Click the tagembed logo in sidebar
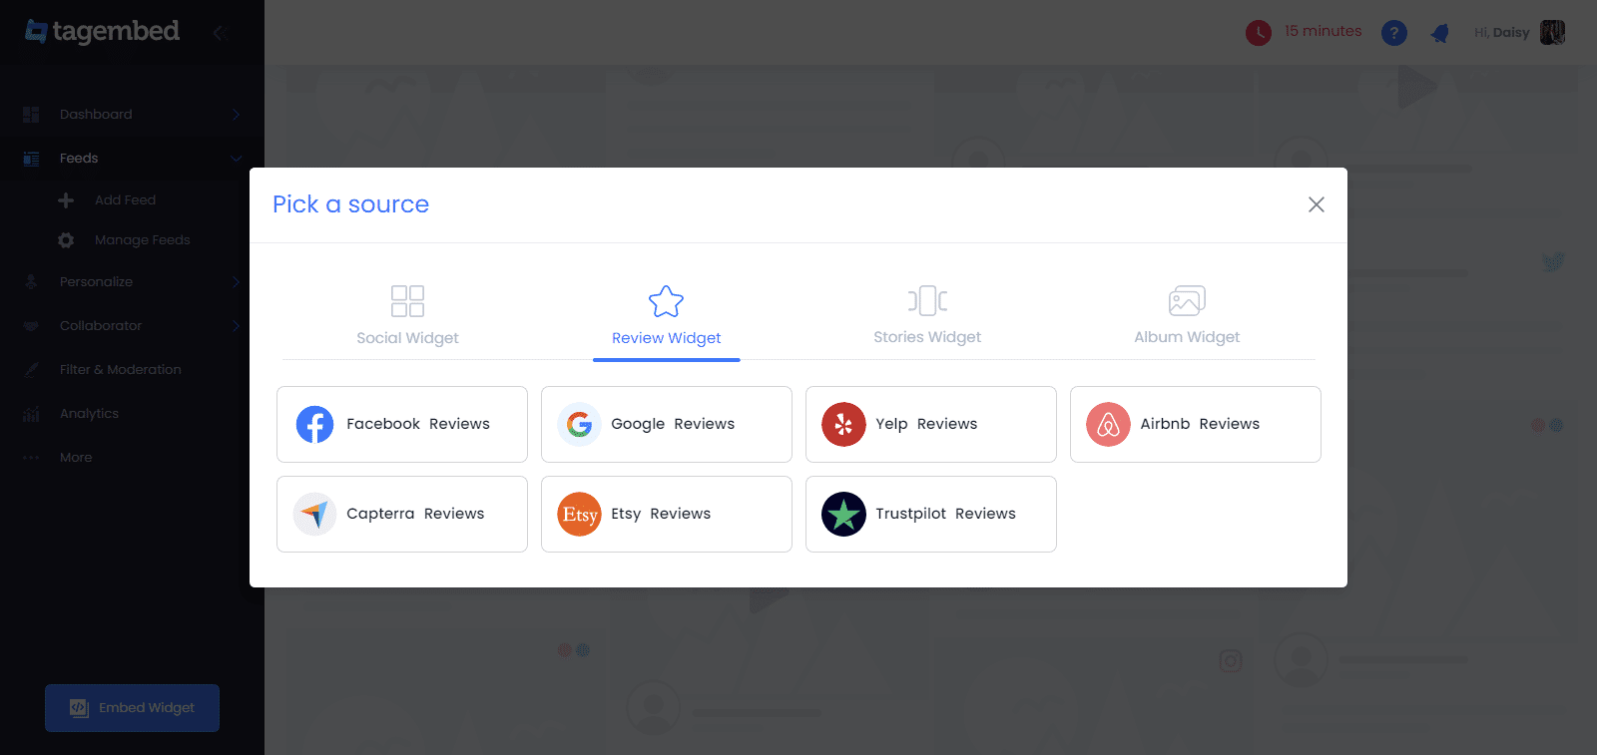Image resolution: width=1597 pixels, height=755 pixels. 102,32
